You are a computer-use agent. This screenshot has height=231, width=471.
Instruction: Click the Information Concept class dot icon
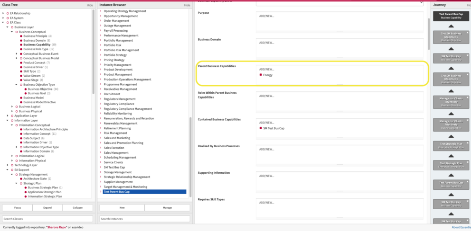(x=21, y=134)
